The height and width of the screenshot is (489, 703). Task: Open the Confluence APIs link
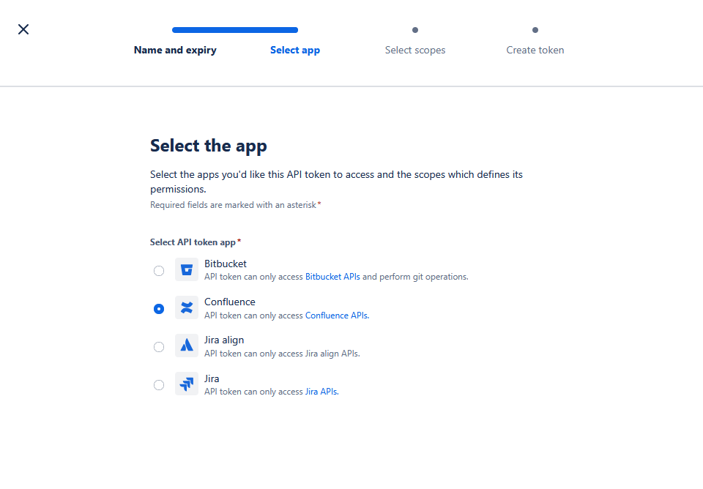click(x=336, y=316)
